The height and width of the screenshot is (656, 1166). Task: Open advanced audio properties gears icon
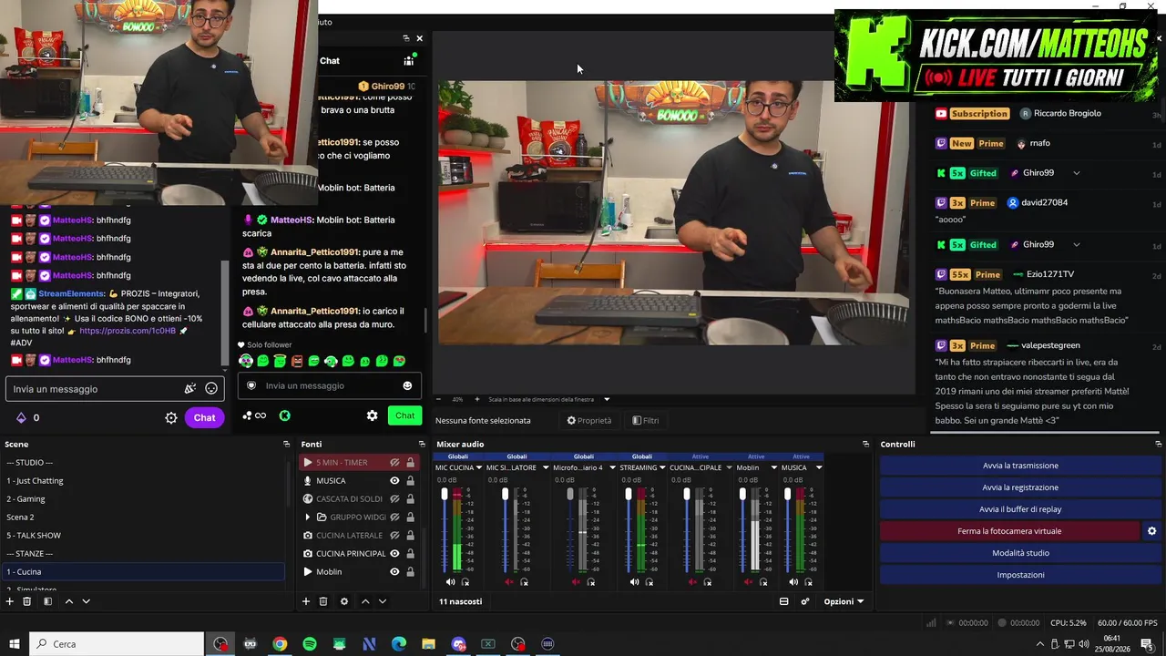(x=805, y=601)
